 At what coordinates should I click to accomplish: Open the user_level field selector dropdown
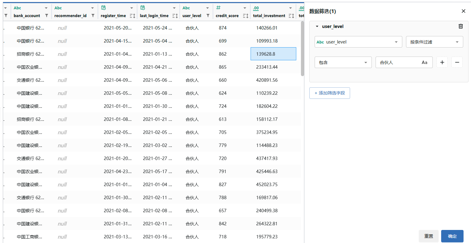click(358, 42)
